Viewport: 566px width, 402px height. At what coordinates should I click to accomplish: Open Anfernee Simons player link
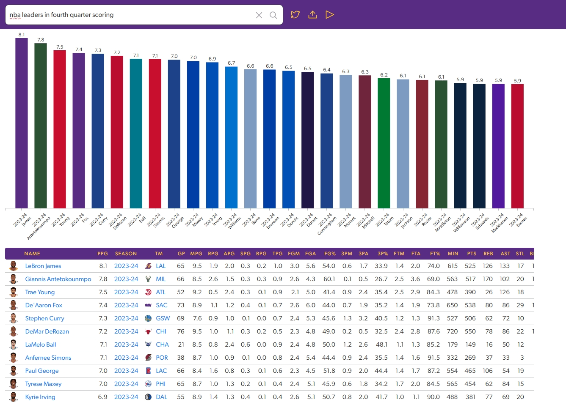tap(48, 358)
